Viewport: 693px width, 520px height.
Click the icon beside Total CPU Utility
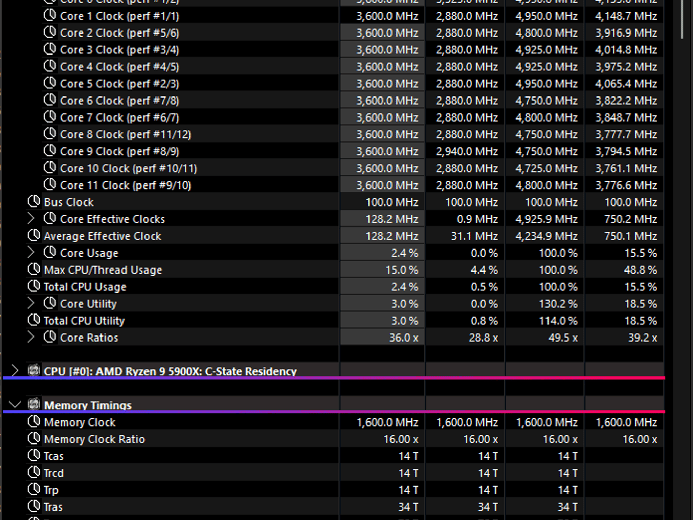34,320
